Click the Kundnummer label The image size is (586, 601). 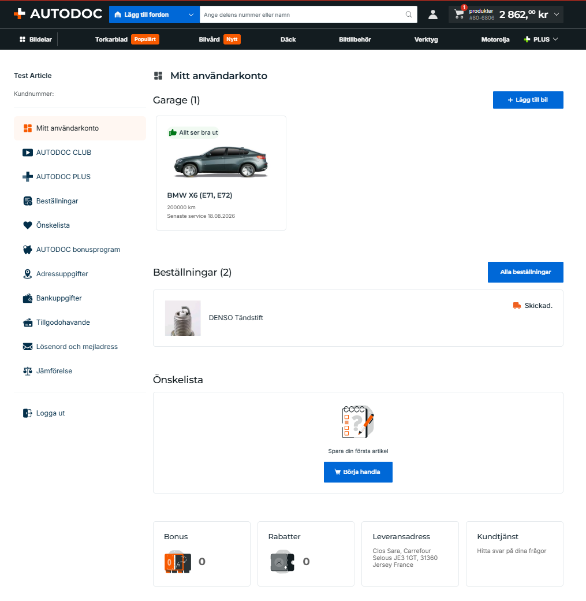tap(33, 94)
